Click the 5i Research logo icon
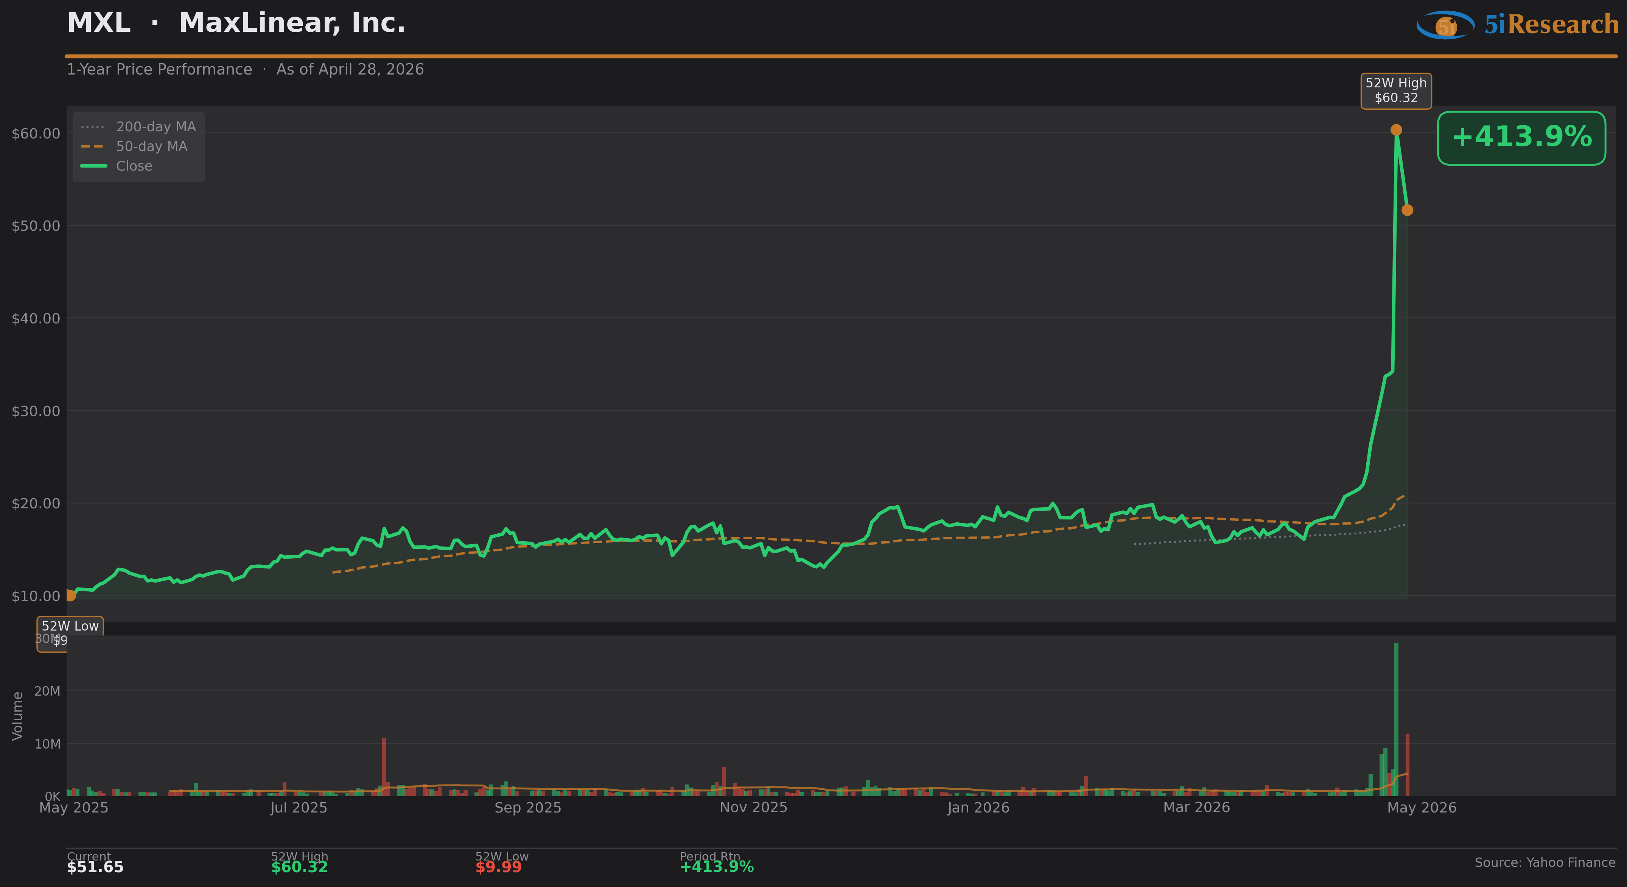 1445,25
